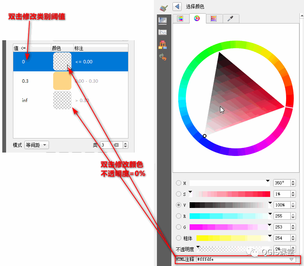Switch to the color ramp tab

[x=180, y=19]
